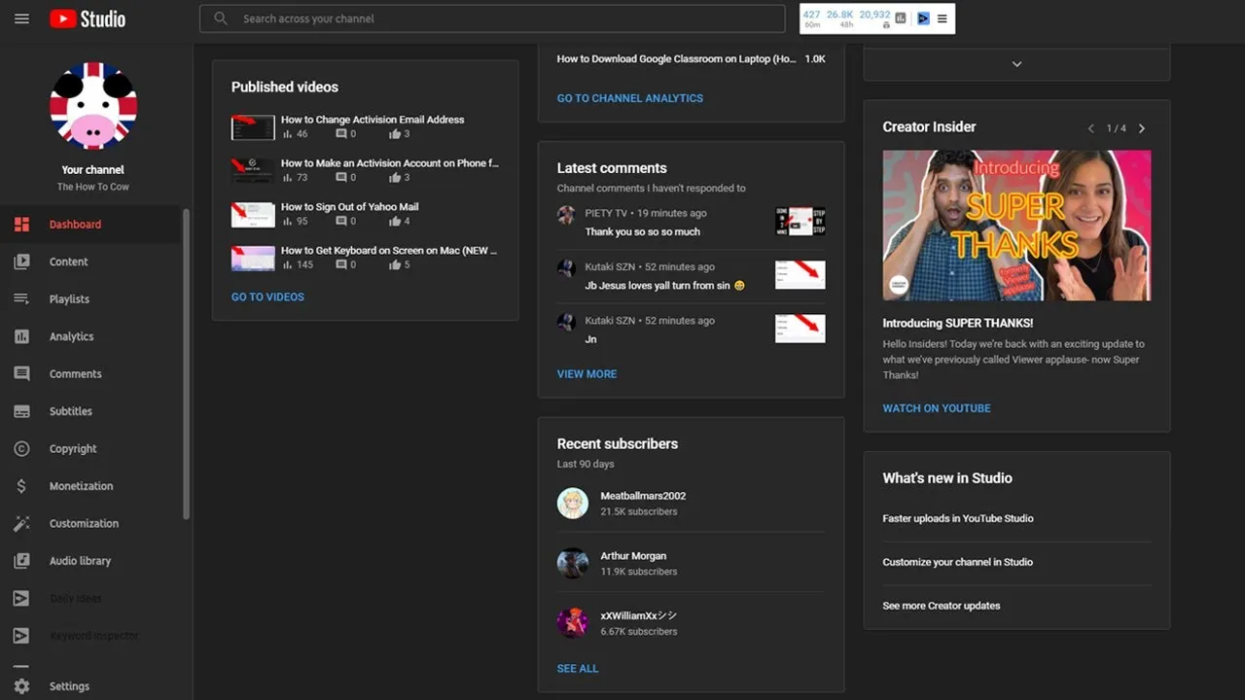Go to previous Creator Insider slide
The image size is (1245, 700).
tap(1090, 128)
